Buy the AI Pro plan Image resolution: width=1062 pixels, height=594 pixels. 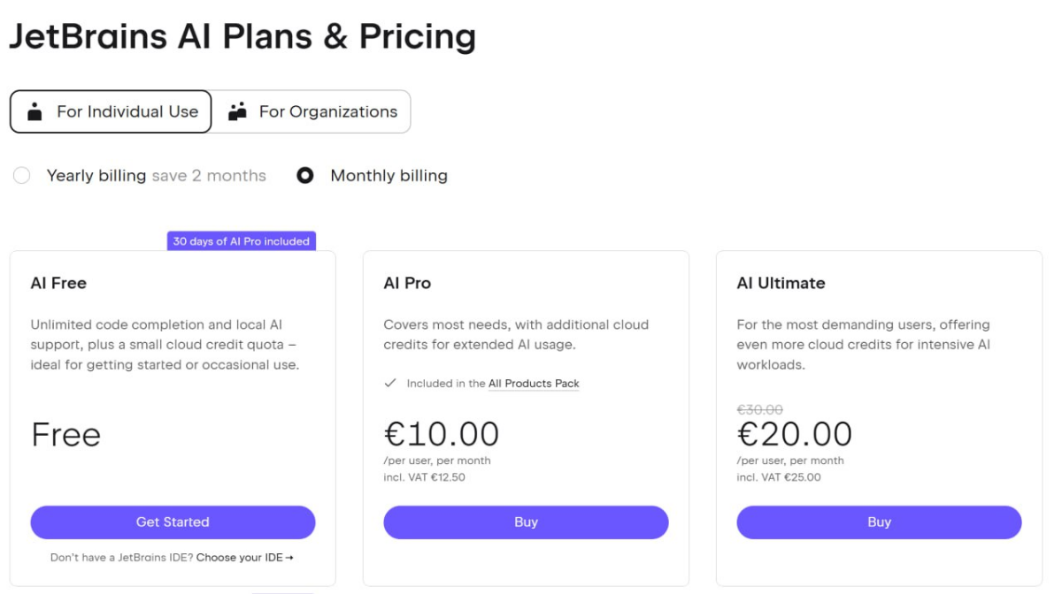526,522
